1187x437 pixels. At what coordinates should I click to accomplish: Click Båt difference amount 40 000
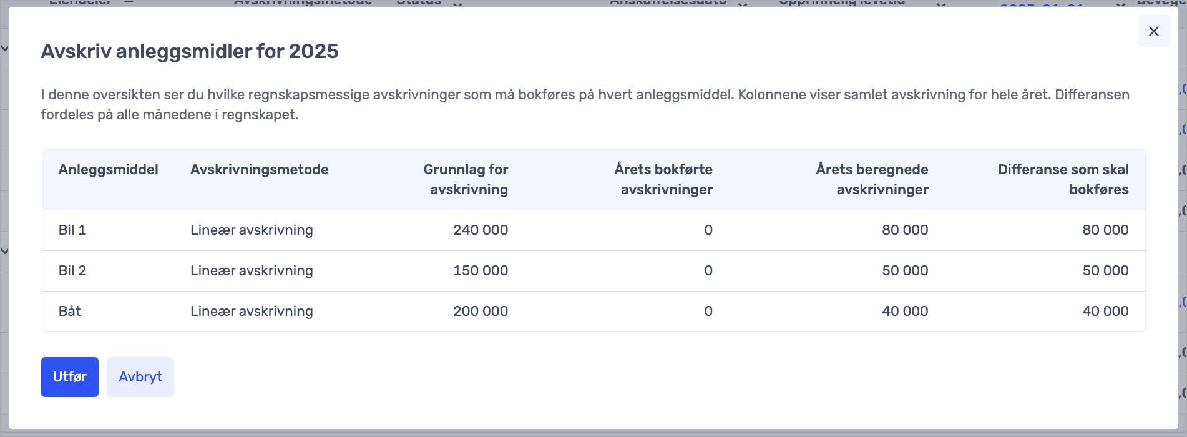pos(1105,312)
